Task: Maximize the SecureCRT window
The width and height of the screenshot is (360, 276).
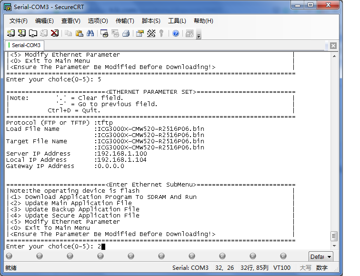Action: click(310, 5)
